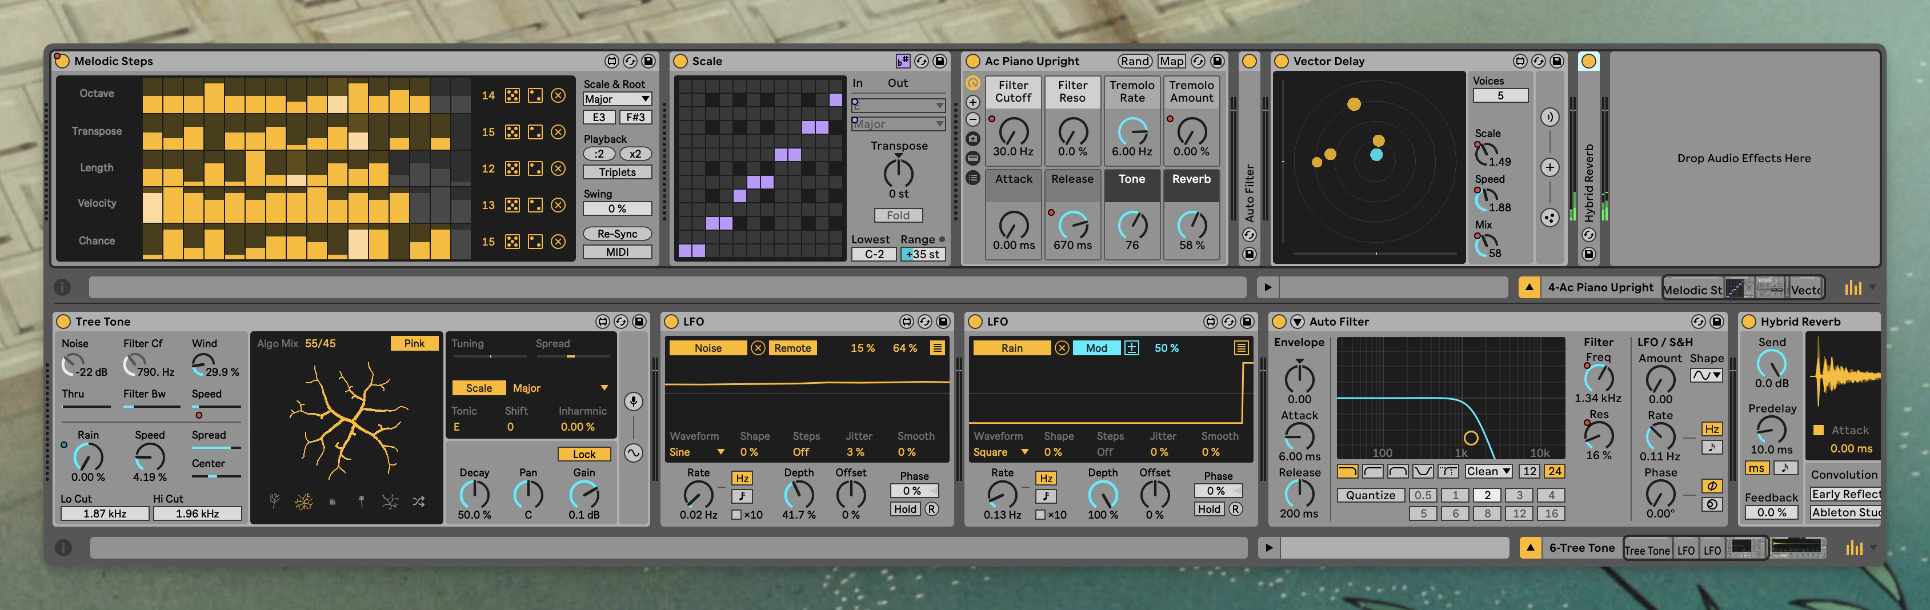Viewport: 1930px width, 610px height.
Task: Open the Scale Major dropdown in Tree Tone
Action: coord(560,388)
